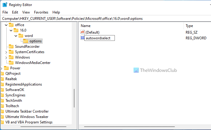Click the SyncEngines folder icon
The width and height of the screenshot is (211, 130).
pyautogui.click(x=2, y=95)
